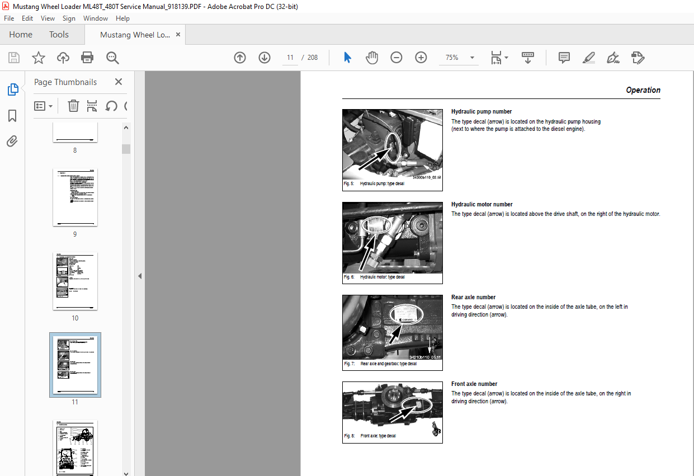Open the thumbnail options dropdown
The height and width of the screenshot is (476, 694).
coord(44,106)
